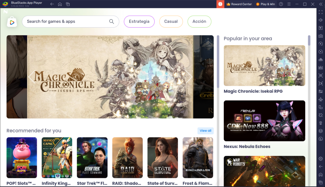Click the Install APK icon
This screenshot has height=187, width=325.
[321, 67]
